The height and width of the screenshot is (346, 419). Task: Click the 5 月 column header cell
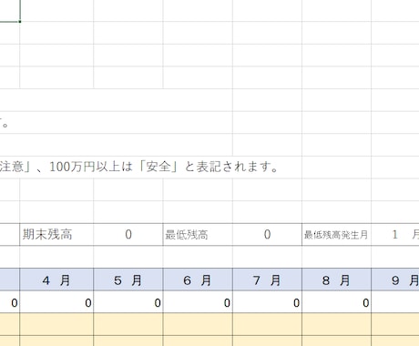(x=128, y=280)
